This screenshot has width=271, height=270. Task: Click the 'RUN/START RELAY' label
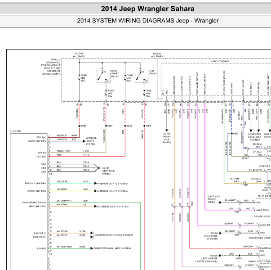(115, 73)
